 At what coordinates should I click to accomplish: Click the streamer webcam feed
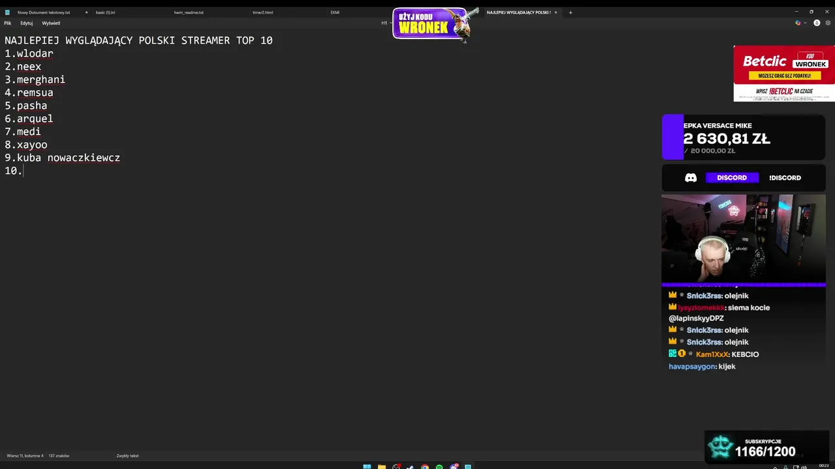744,238
